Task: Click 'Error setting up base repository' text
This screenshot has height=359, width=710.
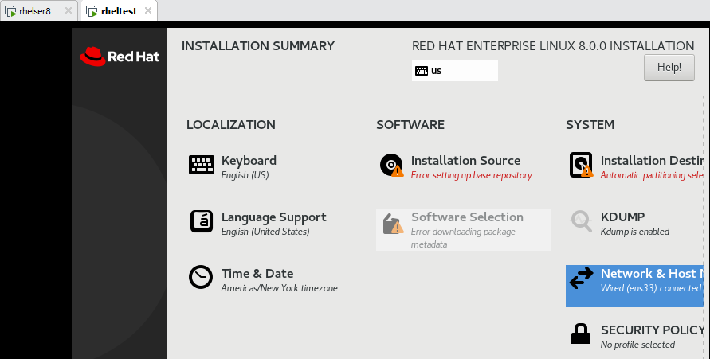Action: pyautogui.click(x=472, y=175)
